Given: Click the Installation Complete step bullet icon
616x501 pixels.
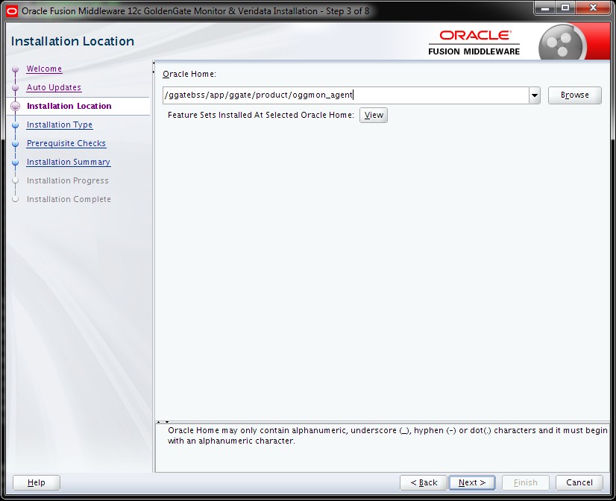Looking at the screenshot, I should 16,199.
